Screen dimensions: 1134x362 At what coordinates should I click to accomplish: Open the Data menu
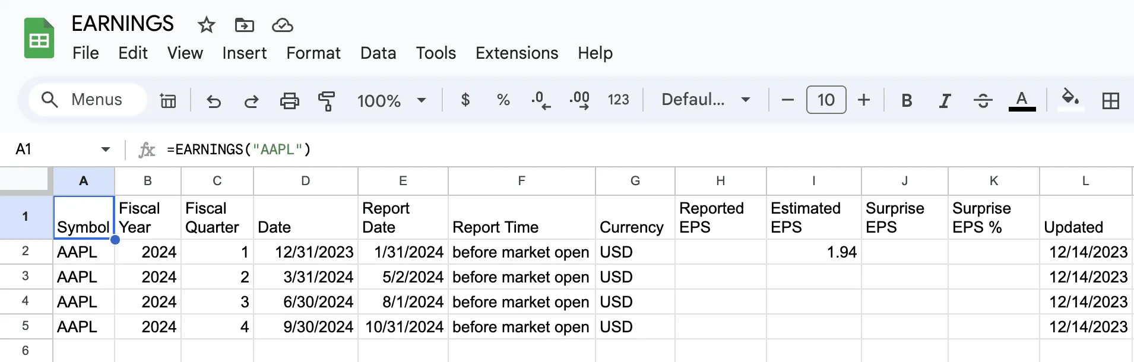(378, 53)
